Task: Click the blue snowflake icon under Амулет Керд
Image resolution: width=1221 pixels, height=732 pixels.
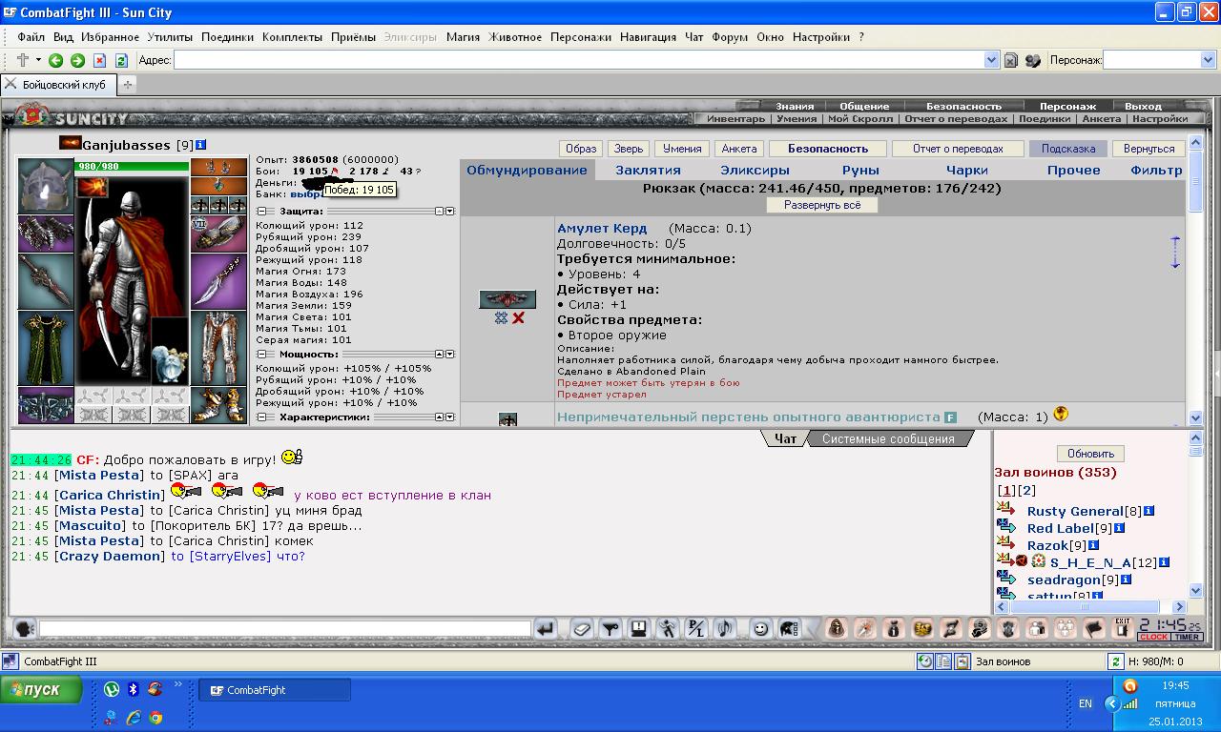Action: (501, 318)
